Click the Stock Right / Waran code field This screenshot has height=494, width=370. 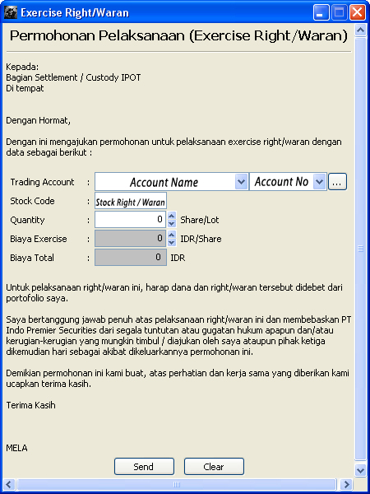(131, 201)
